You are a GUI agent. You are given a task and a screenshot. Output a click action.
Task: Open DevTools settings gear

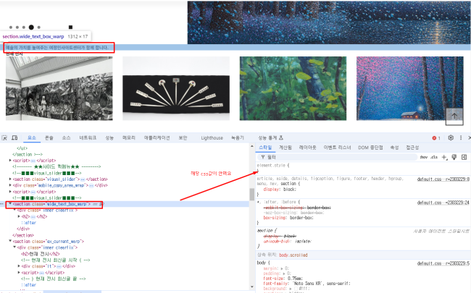(451, 137)
